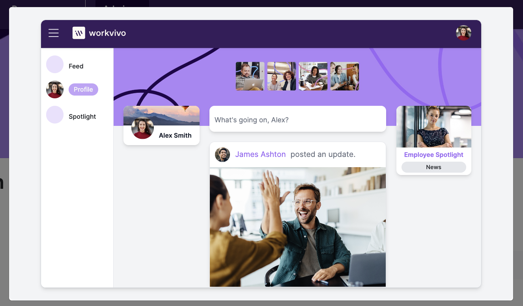The height and width of the screenshot is (306, 523).
Task: Click Alex Smith's avatar on the profile card
Action: pyautogui.click(x=142, y=128)
